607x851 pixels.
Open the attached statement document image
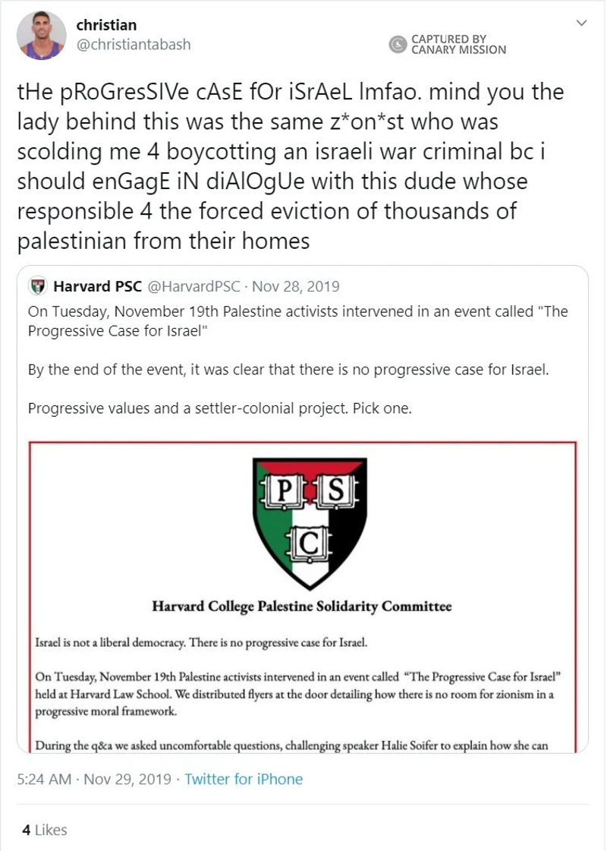coord(303,597)
